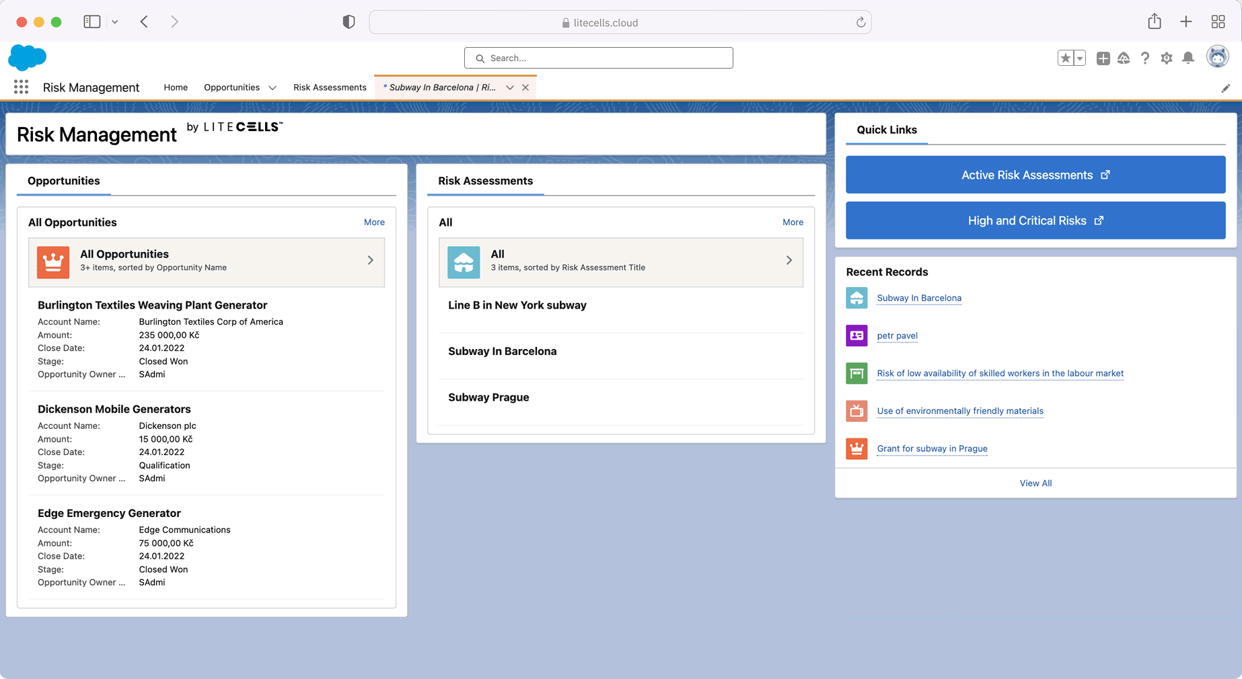Open All risk assessments list chevron
This screenshot has height=679, width=1242.
click(789, 260)
